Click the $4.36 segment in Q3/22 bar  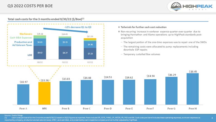click(x=90, y=44)
